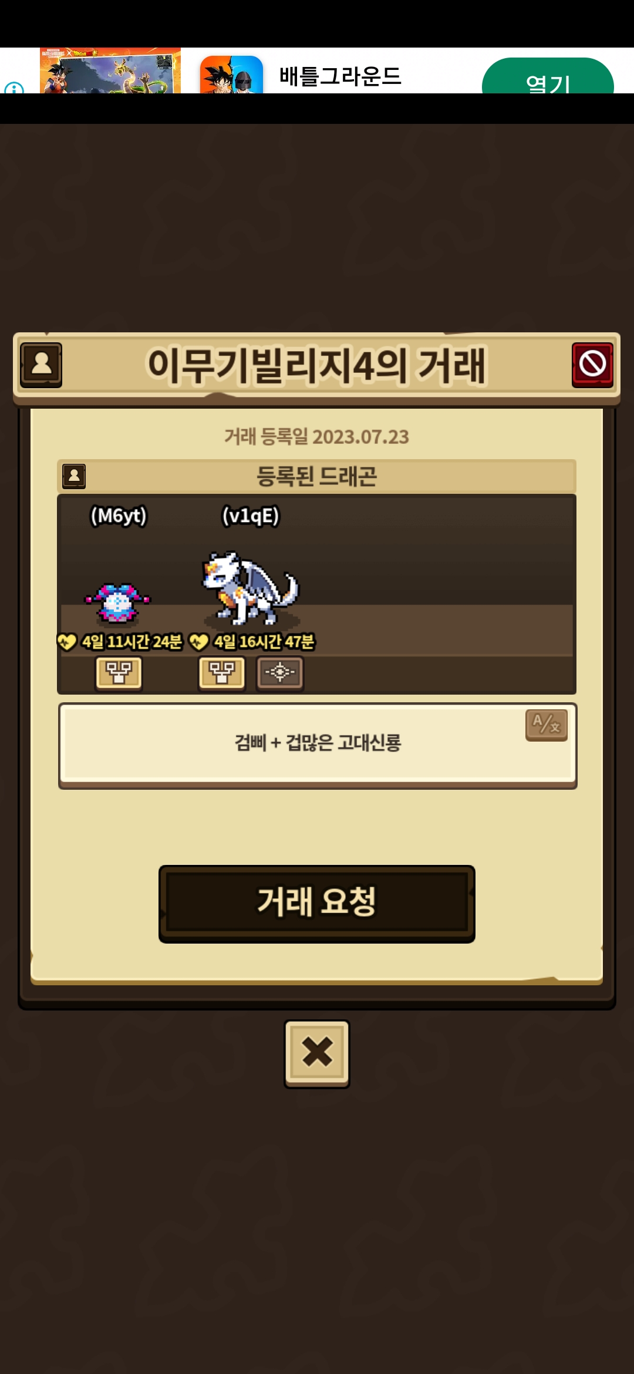
Task: Tap target icon under v1qE dragon
Action: point(280,672)
